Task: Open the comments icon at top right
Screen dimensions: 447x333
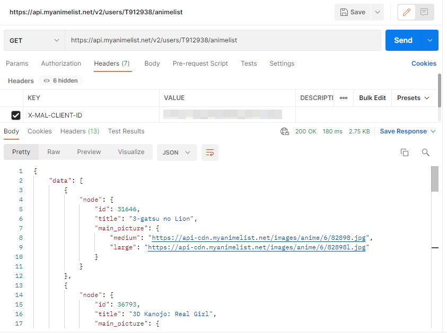Action: (x=424, y=12)
